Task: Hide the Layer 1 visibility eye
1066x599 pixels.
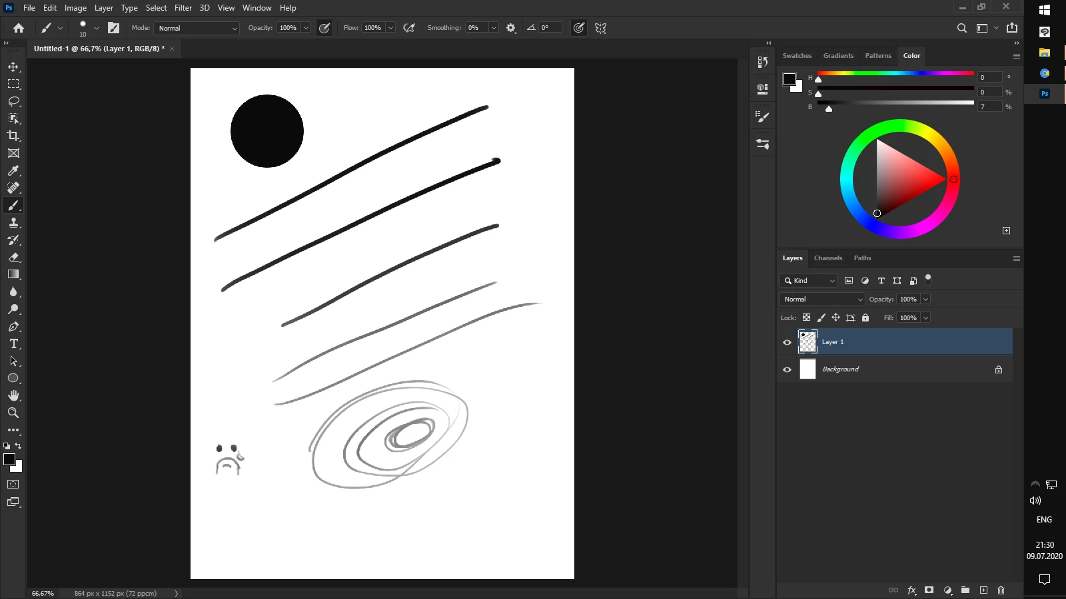Action: click(787, 342)
